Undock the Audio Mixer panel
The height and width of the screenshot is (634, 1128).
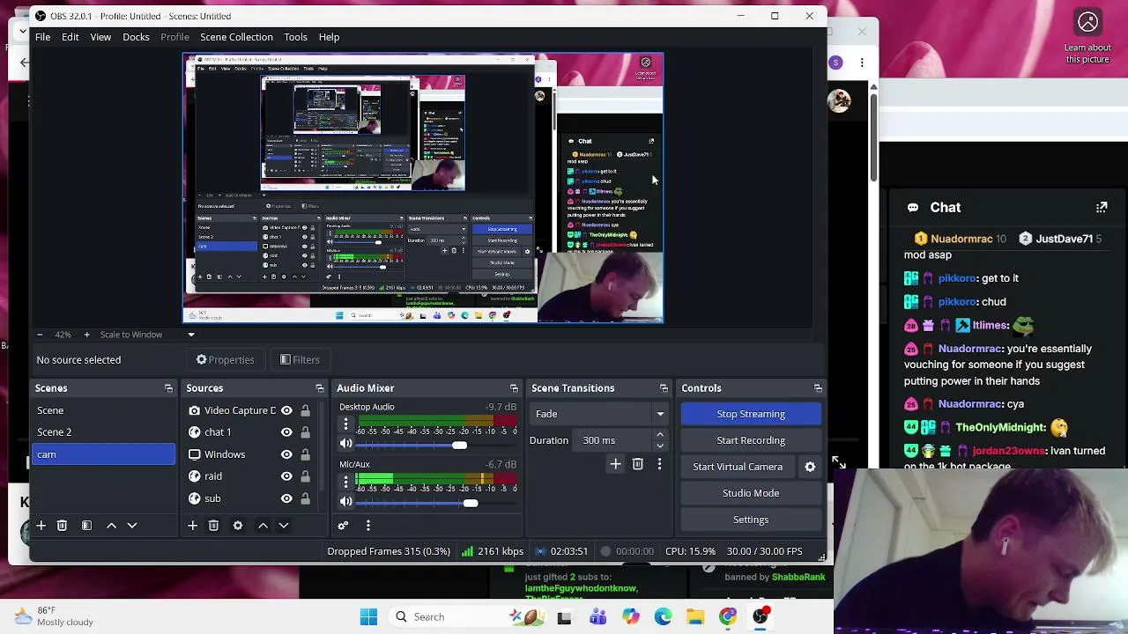click(514, 388)
